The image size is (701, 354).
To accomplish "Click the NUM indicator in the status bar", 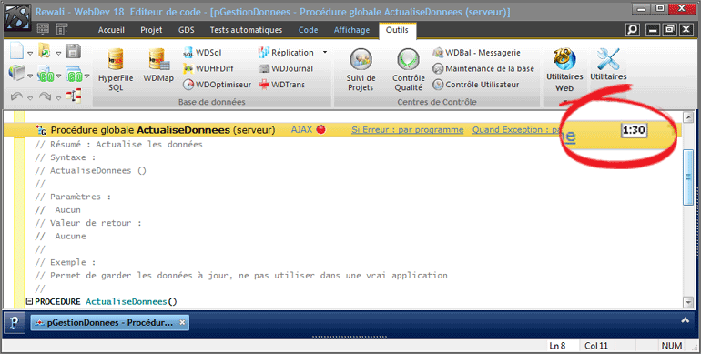I will (672, 346).
